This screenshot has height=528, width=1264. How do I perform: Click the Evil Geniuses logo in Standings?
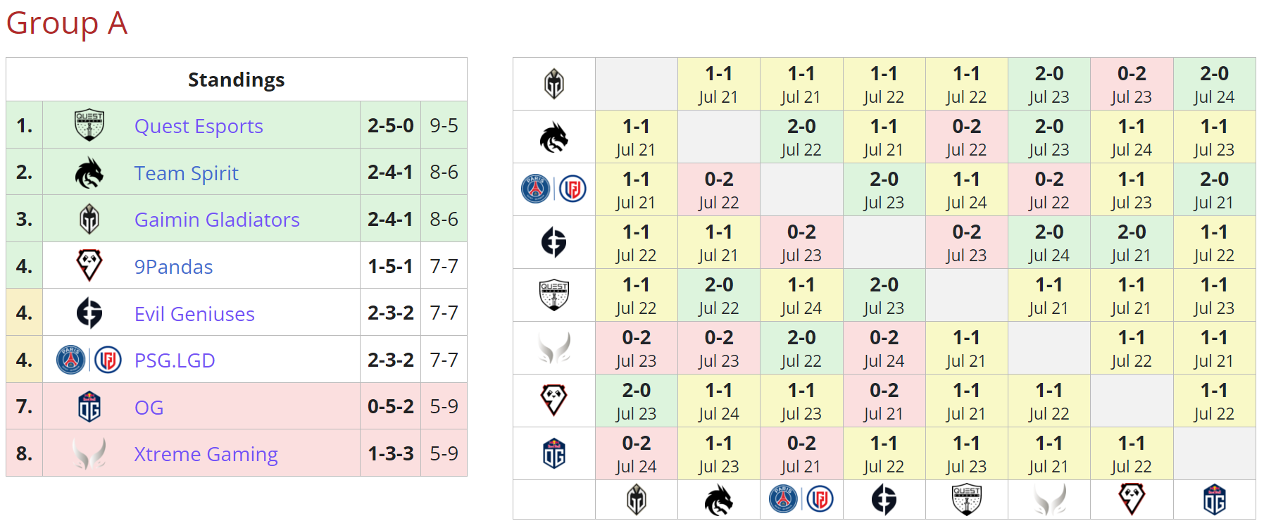89,313
